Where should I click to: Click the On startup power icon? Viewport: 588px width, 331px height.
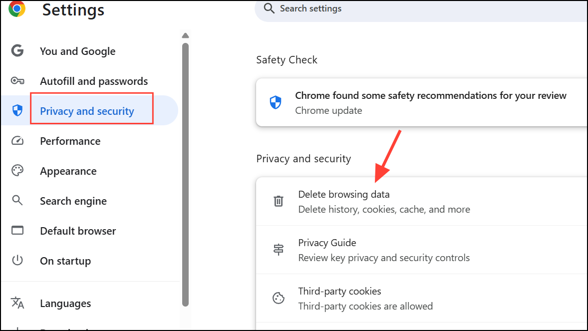click(x=17, y=260)
